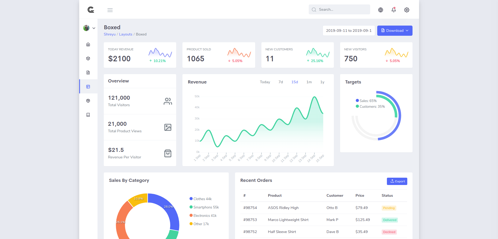The width and height of the screenshot is (498, 239).
Task: Click the New Customers sparkline chart
Action: [318, 52]
